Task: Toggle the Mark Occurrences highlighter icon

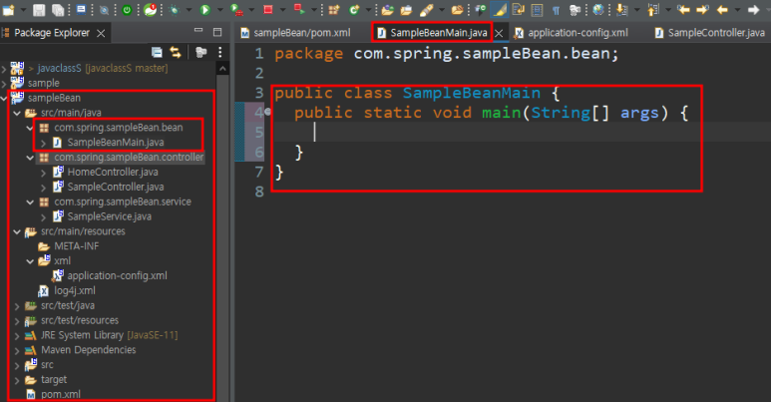Action: (x=500, y=9)
